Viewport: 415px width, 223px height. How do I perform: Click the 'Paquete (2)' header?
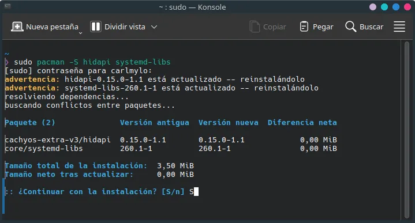[x=30, y=123]
